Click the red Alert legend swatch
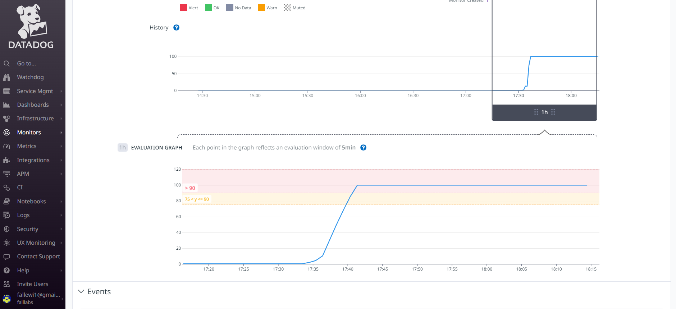 tap(183, 8)
